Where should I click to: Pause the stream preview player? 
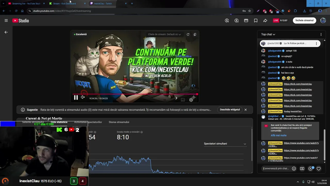pos(76,98)
